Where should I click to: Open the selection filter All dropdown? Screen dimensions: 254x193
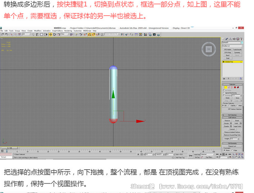(27, 34)
